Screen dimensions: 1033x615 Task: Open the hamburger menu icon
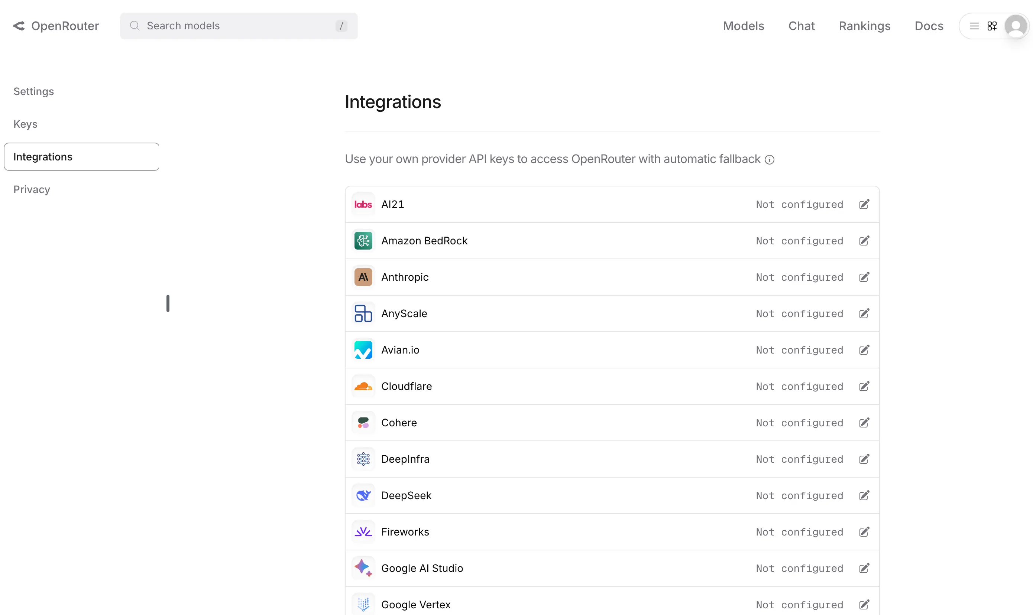tap(974, 26)
